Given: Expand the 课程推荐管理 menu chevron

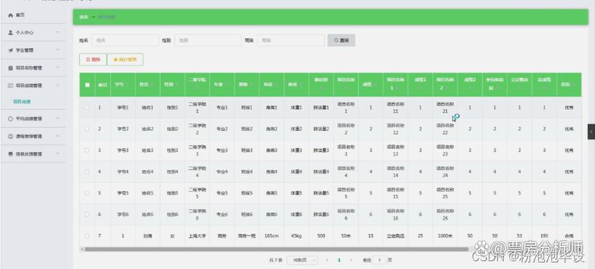Looking at the screenshot, I should pyautogui.click(x=58, y=136).
